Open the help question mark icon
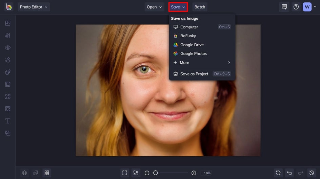Viewport: 320px width, 179px height. [x=296, y=7]
